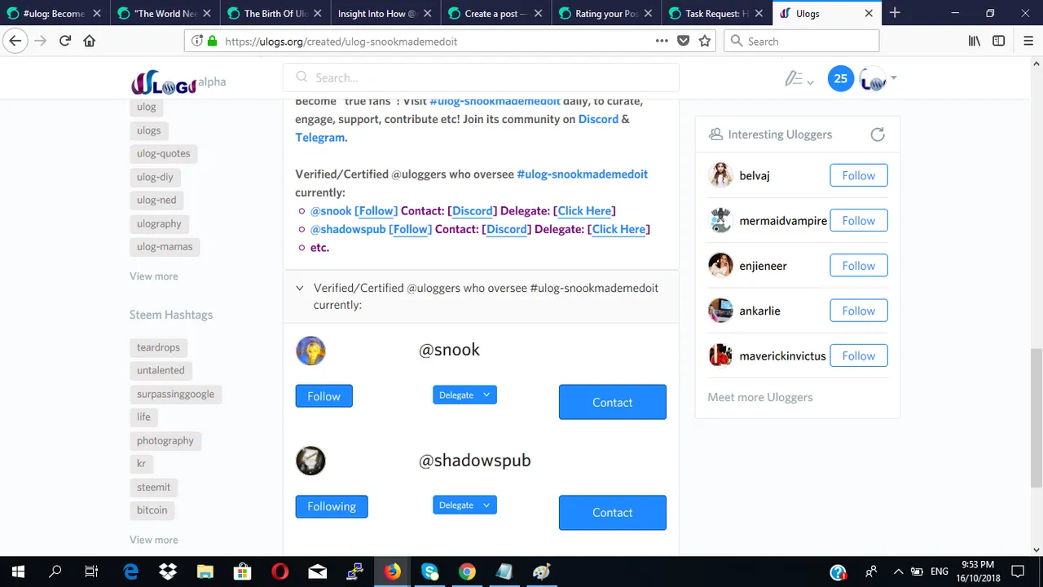Follow belvaj in Interesting Uloggers
The width and height of the screenshot is (1043, 587).
click(x=859, y=175)
